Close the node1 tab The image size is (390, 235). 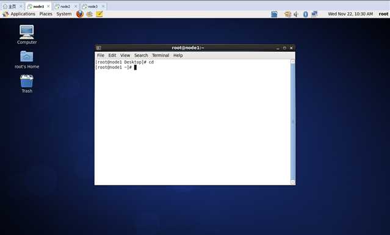[x=48, y=6]
